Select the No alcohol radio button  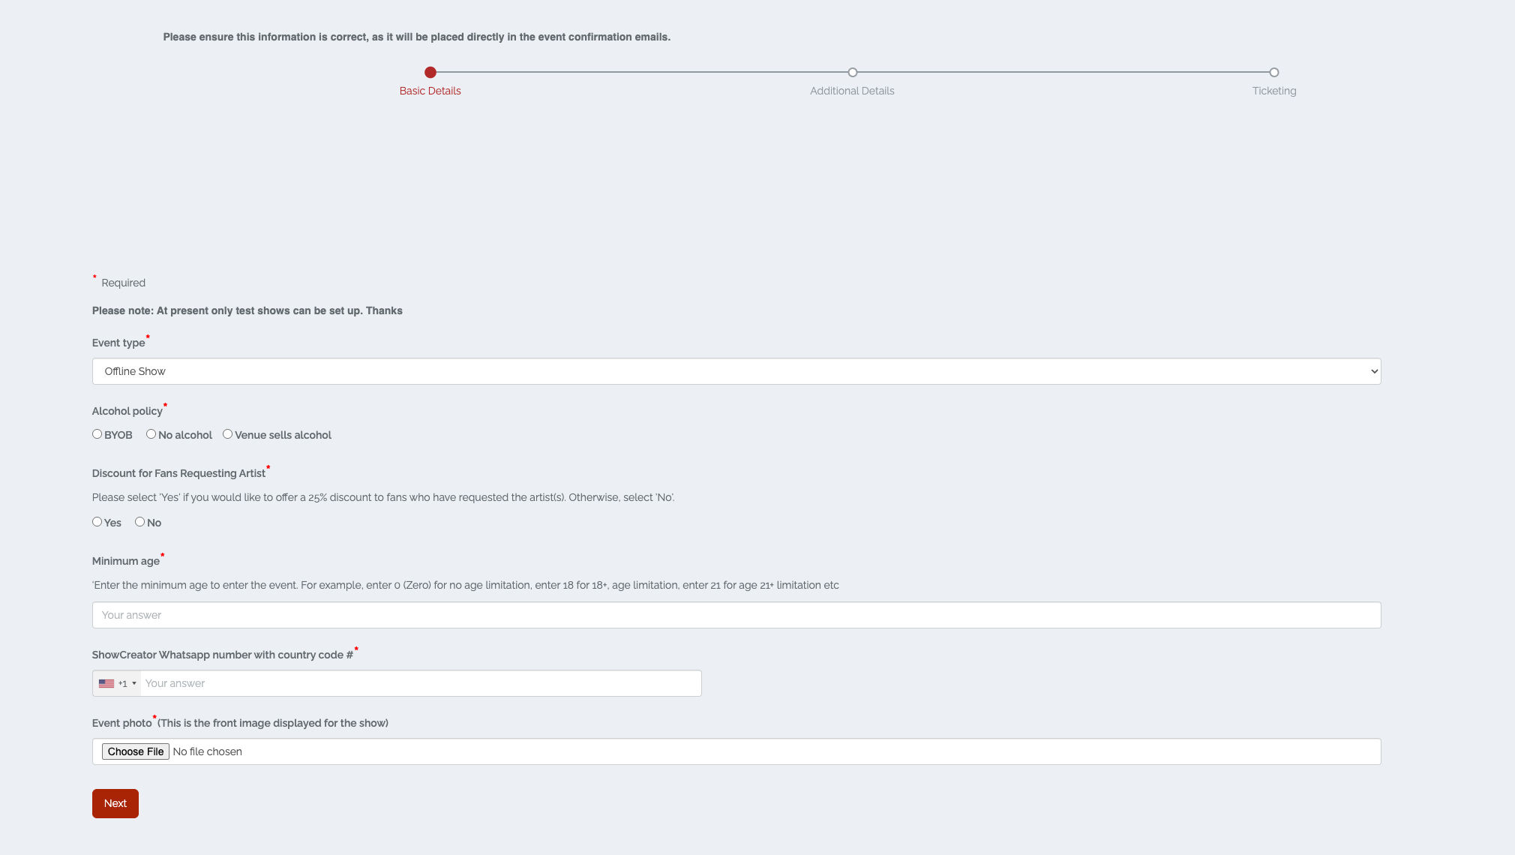[x=151, y=434]
